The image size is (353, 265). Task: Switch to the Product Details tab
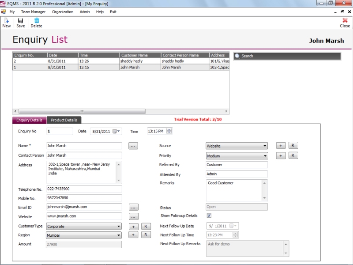pos(64,120)
